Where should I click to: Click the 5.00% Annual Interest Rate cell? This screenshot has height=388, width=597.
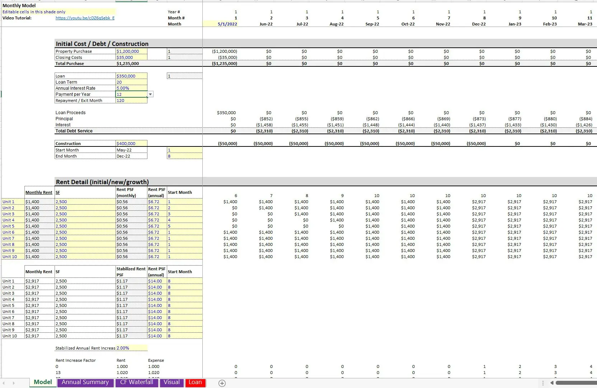click(131, 88)
